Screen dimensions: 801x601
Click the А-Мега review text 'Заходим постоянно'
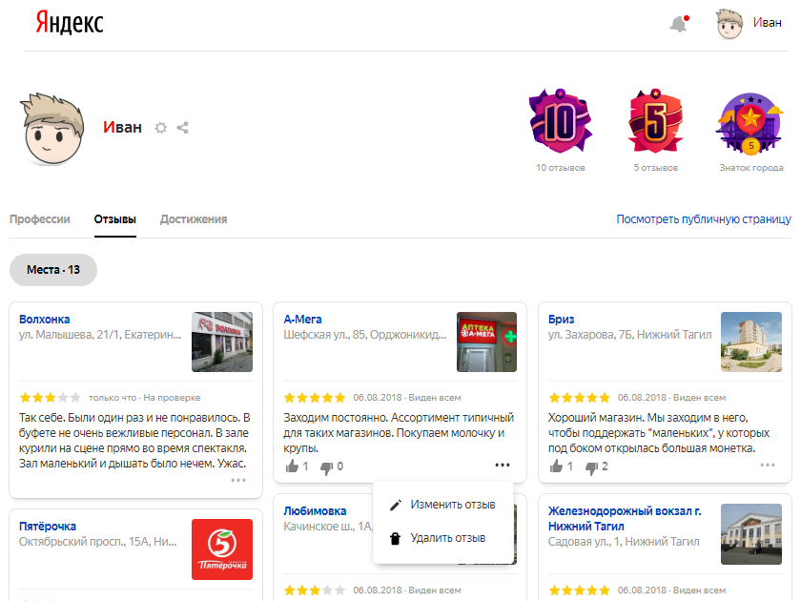point(399,433)
